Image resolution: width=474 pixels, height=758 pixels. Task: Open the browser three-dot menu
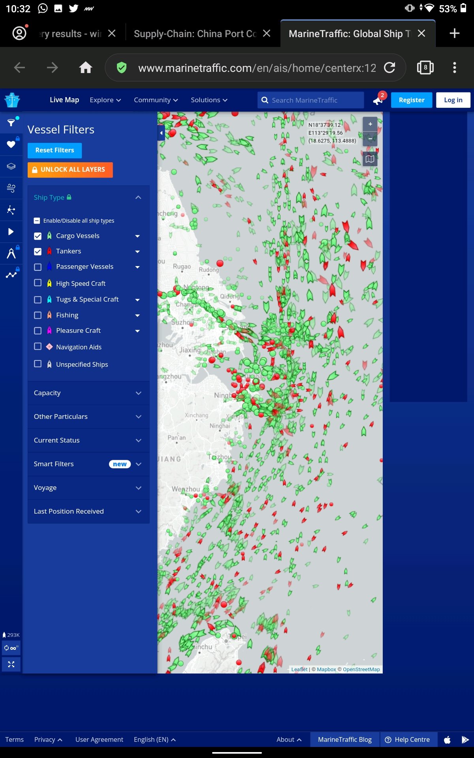click(x=455, y=68)
